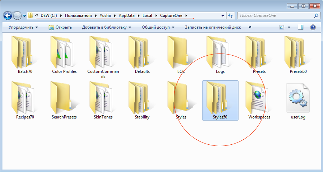
Task: Select the Logs folder icon
Action: point(218,52)
